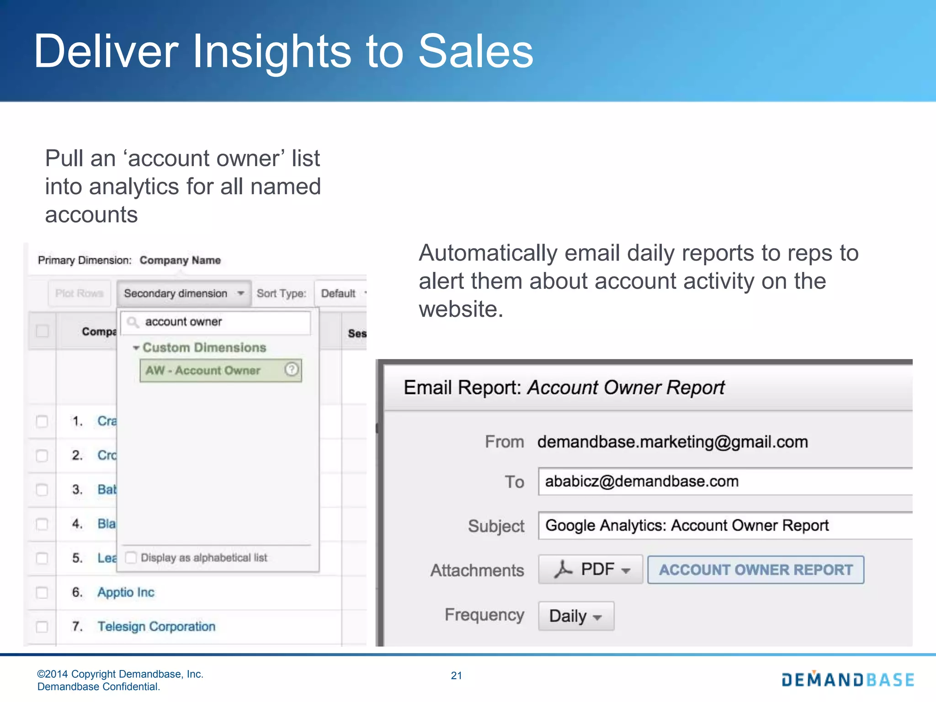Click the account owner search field
The width and height of the screenshot is (936, 702).
216,322
